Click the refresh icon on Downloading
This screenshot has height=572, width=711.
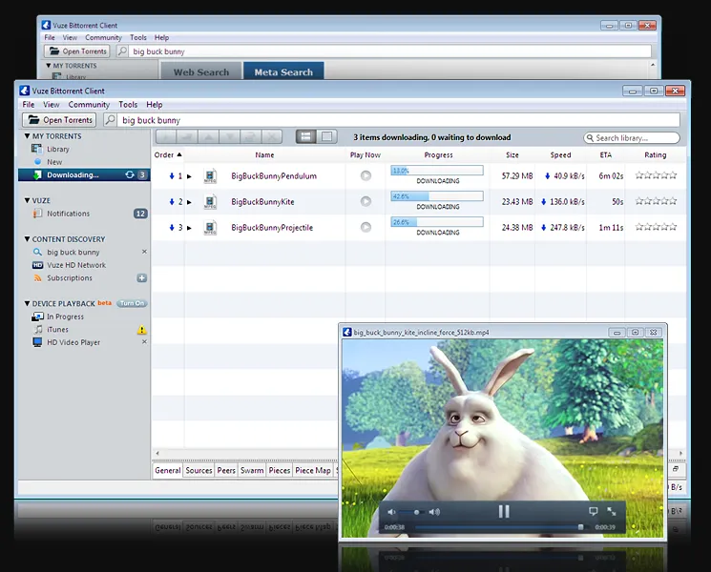tap(130, 174)
